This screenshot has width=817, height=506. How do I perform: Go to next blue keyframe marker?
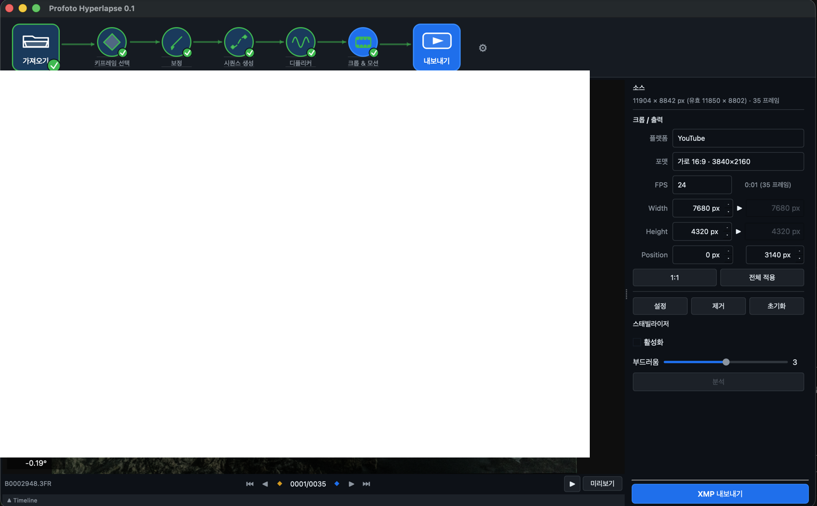[x=337, y=484]
